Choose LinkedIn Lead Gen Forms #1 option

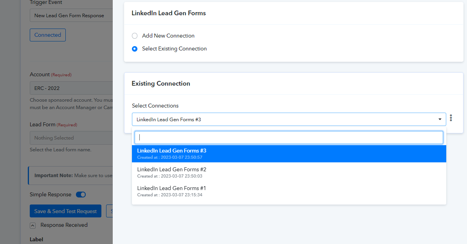288,191
